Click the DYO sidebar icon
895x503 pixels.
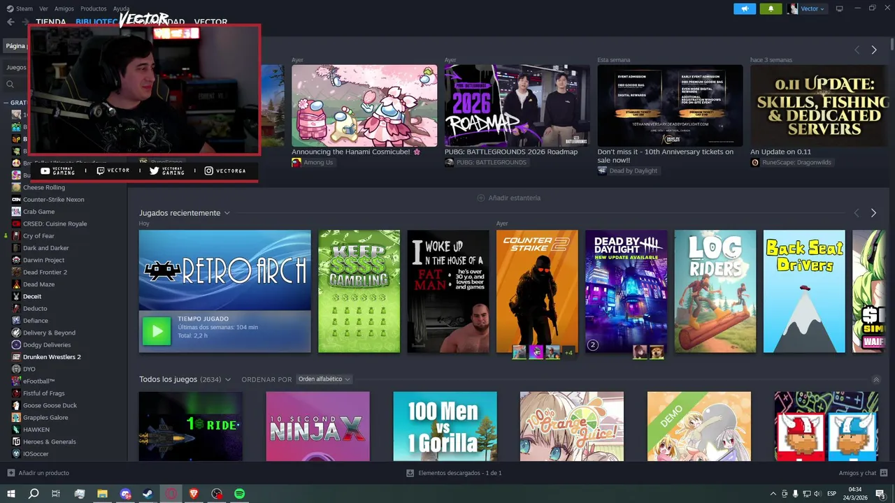pyautogui.click(x=16, y=369)
